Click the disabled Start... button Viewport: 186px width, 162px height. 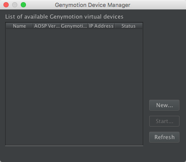[x=164, y=121]
